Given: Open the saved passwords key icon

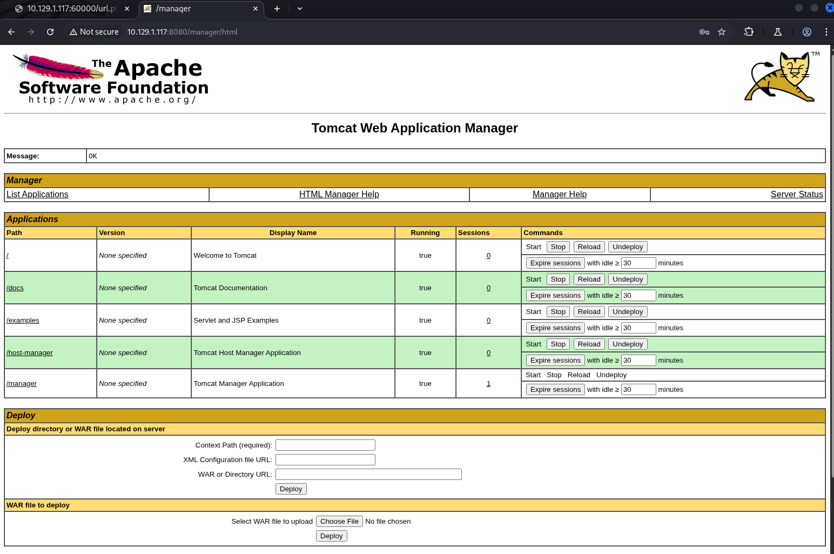Looking at the screenshot, I should click(x=704, y=32).
